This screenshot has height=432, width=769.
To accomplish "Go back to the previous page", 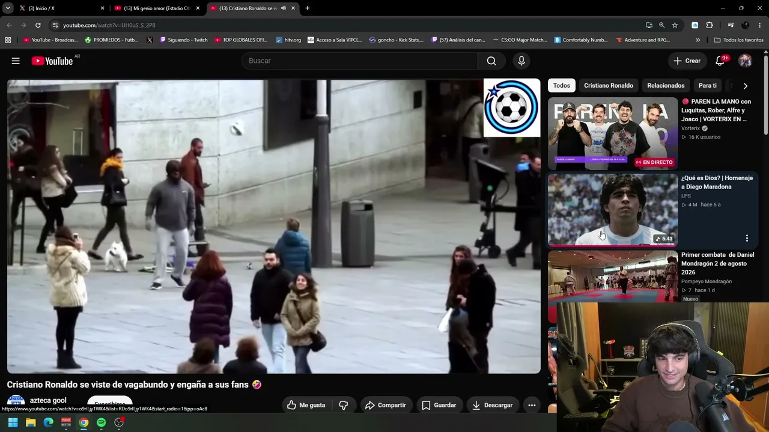I will [x=9, y=25].
